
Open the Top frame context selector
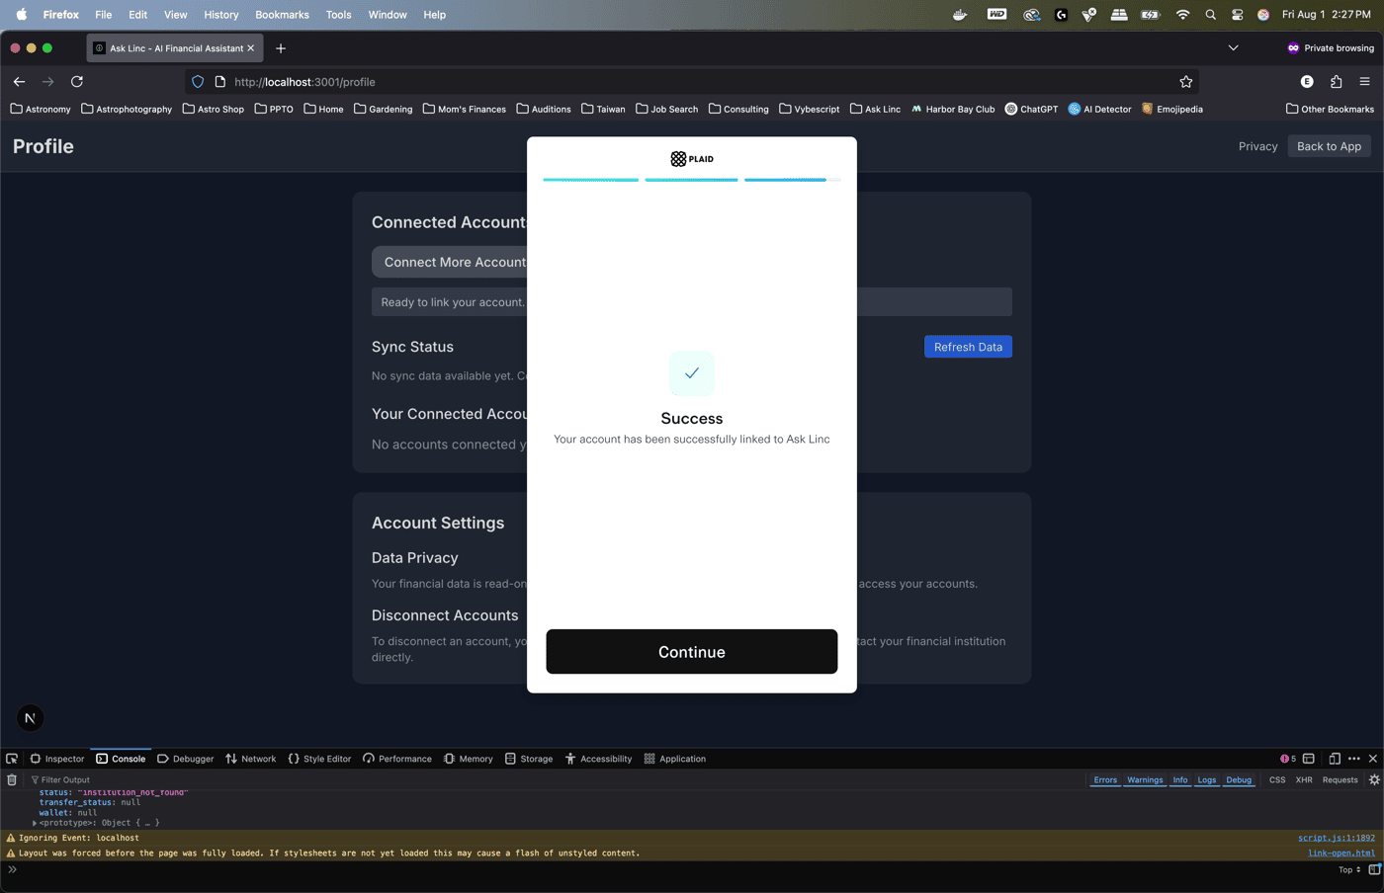click(1348, 870)
